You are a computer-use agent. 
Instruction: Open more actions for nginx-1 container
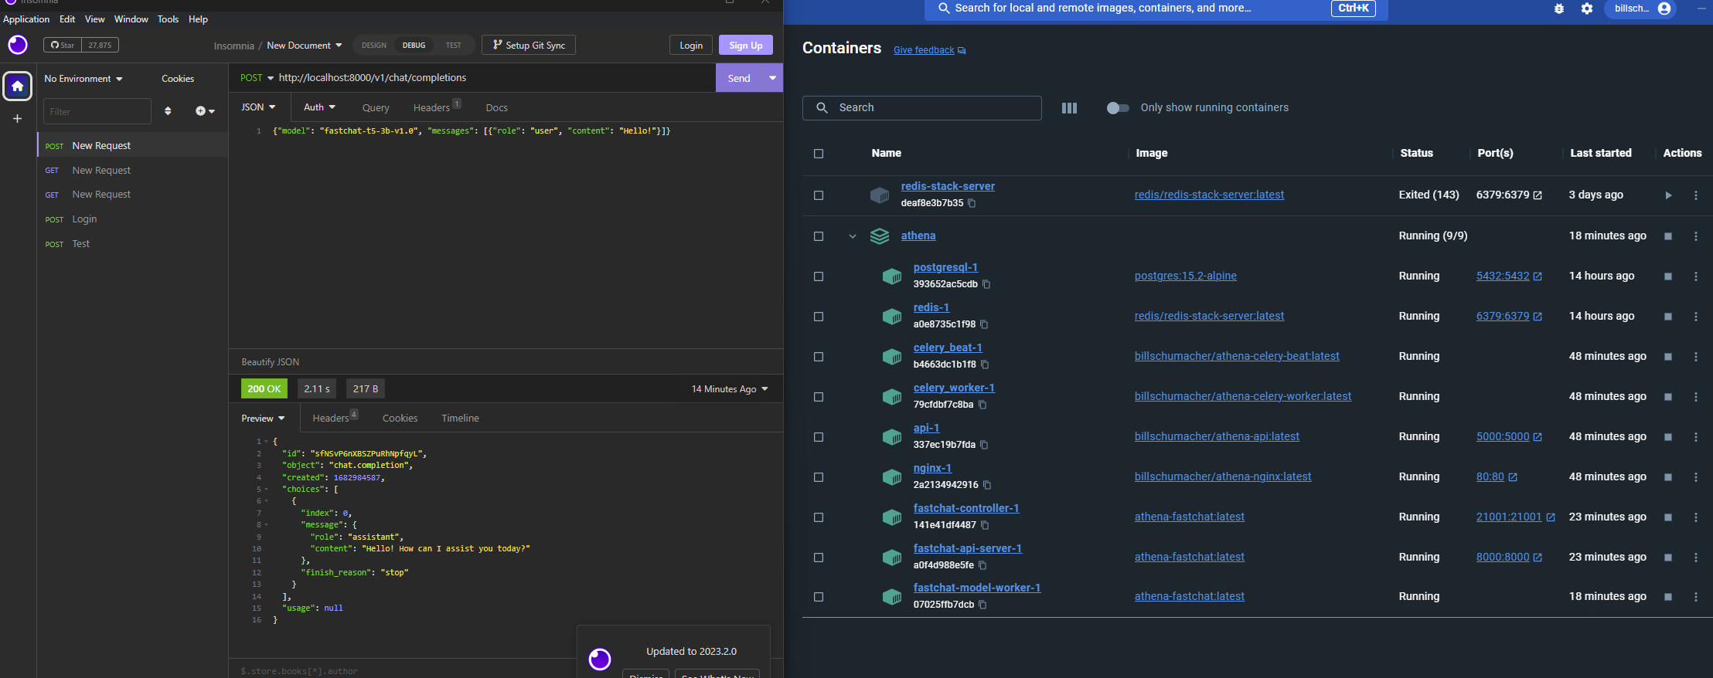pyautogui.click(x=1696, y=477)
